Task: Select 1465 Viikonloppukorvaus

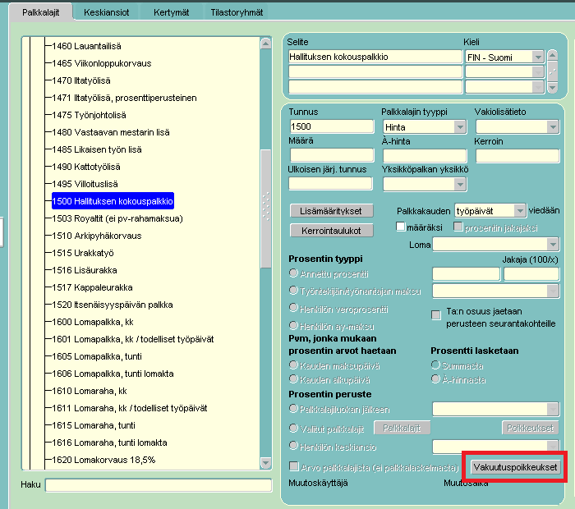Action: tap(102, 63)
